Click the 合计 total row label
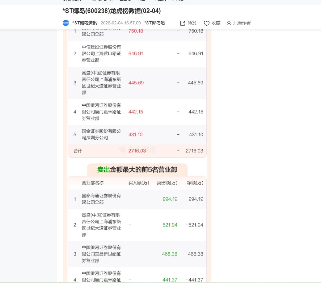 point(78,151)
